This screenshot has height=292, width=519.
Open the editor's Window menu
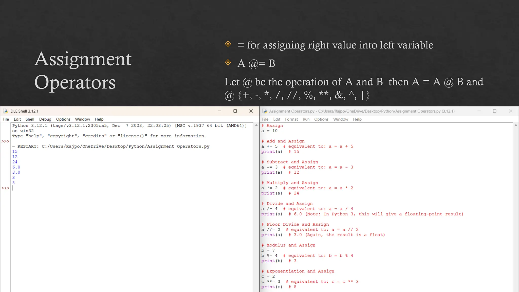point(340,119)
